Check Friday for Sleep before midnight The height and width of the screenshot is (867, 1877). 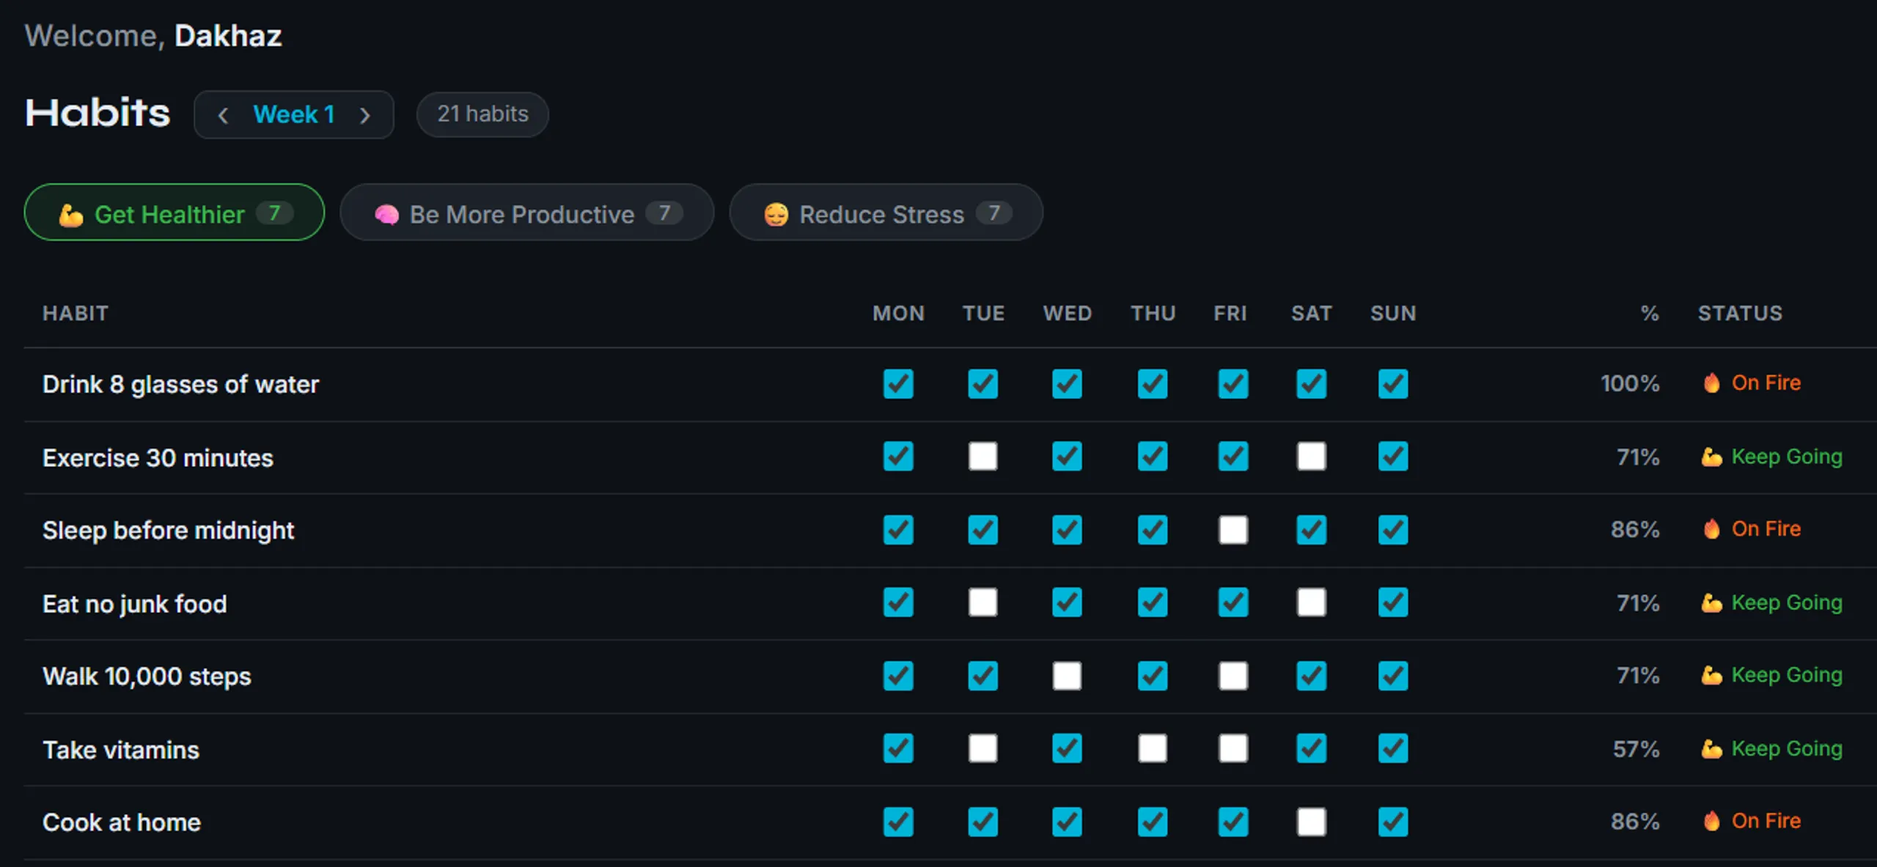coord(1233,529)
